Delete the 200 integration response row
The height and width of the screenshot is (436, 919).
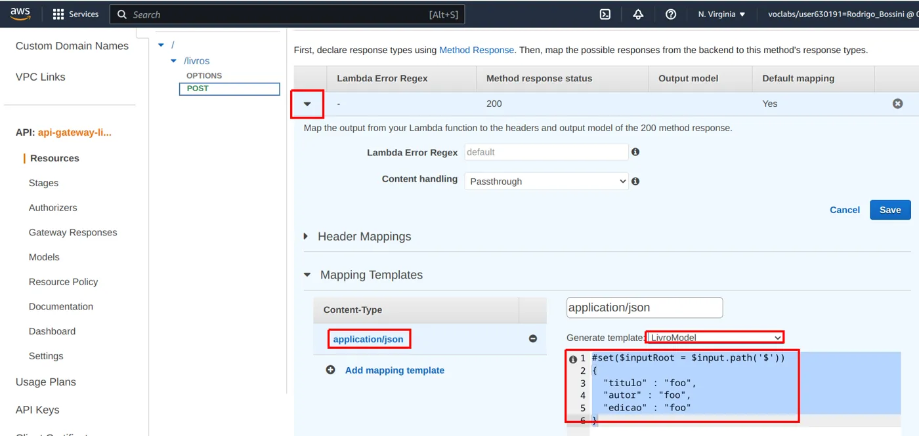pyautogui.click(x=897, y=104)
